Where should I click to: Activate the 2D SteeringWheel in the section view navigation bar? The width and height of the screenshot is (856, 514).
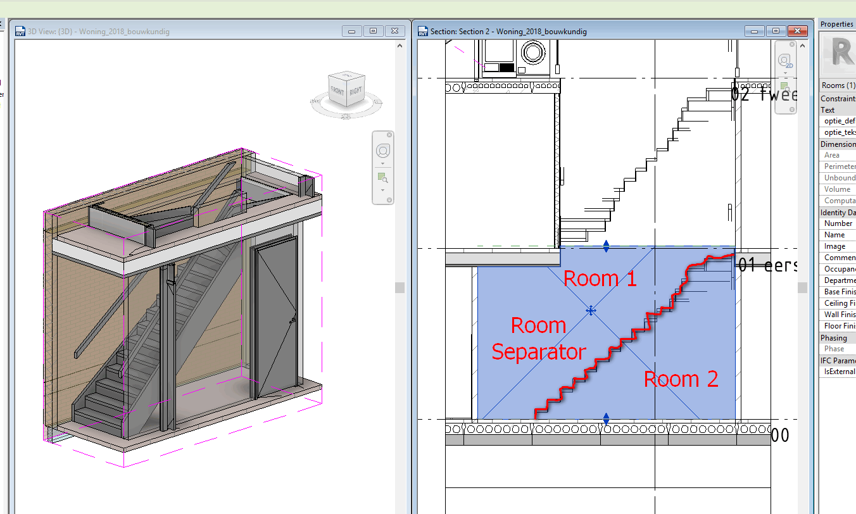click(x=784, y=60)
